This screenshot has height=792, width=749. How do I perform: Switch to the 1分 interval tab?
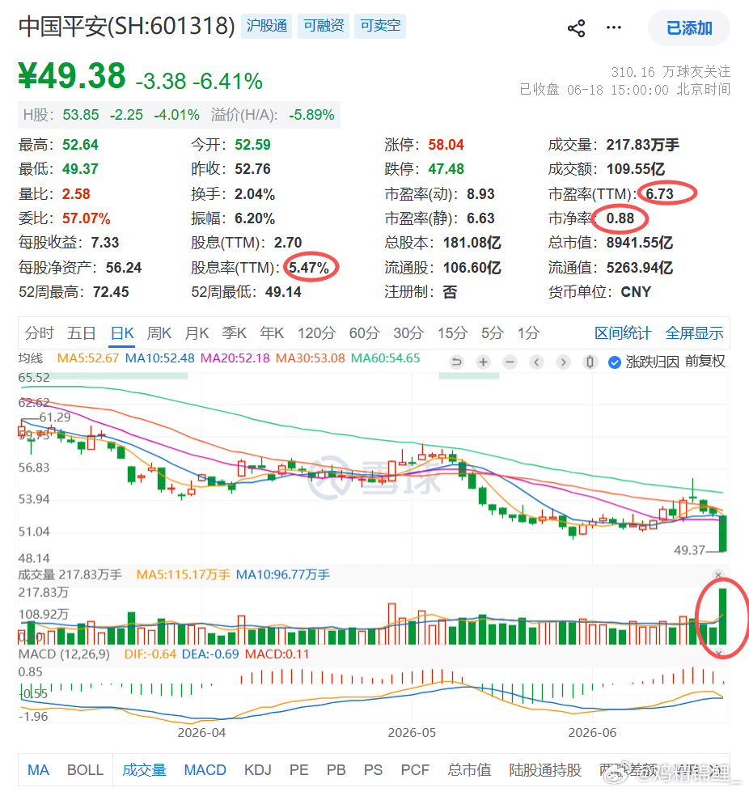pos(529,333)
